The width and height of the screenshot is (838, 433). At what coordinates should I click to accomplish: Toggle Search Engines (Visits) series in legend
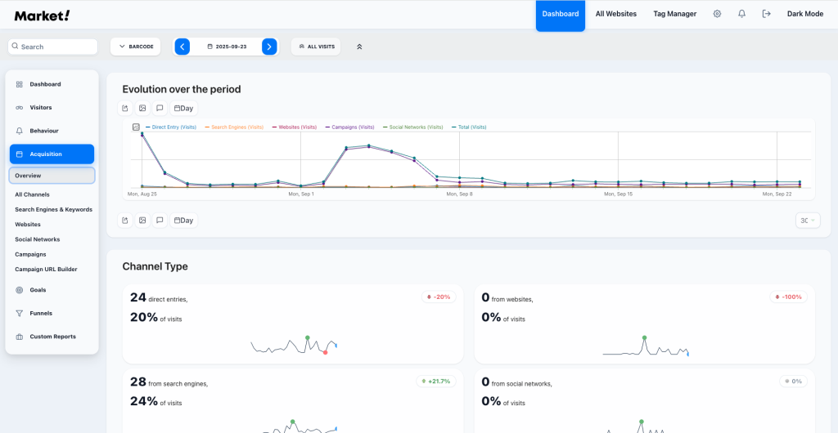pos(237,127)
